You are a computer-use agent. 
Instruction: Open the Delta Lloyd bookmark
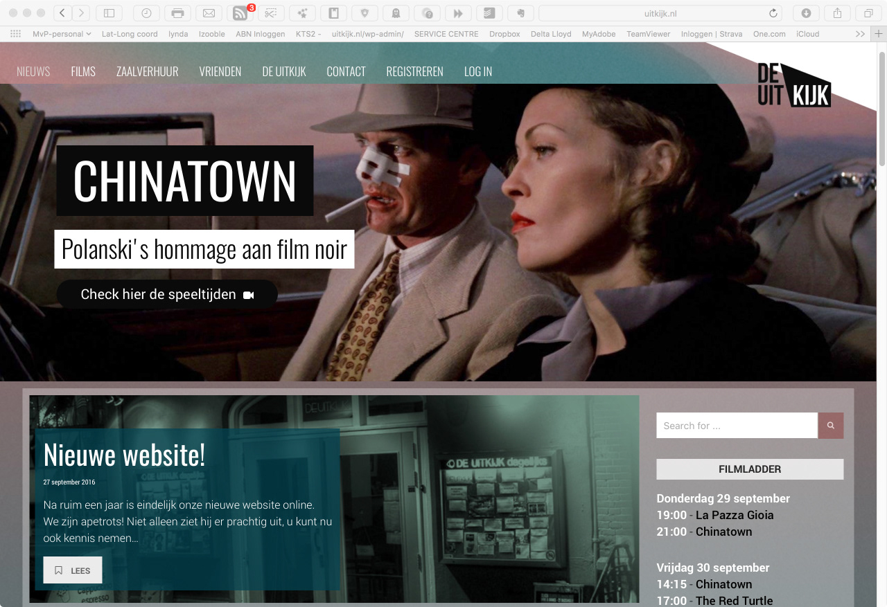tap(551, 34)
